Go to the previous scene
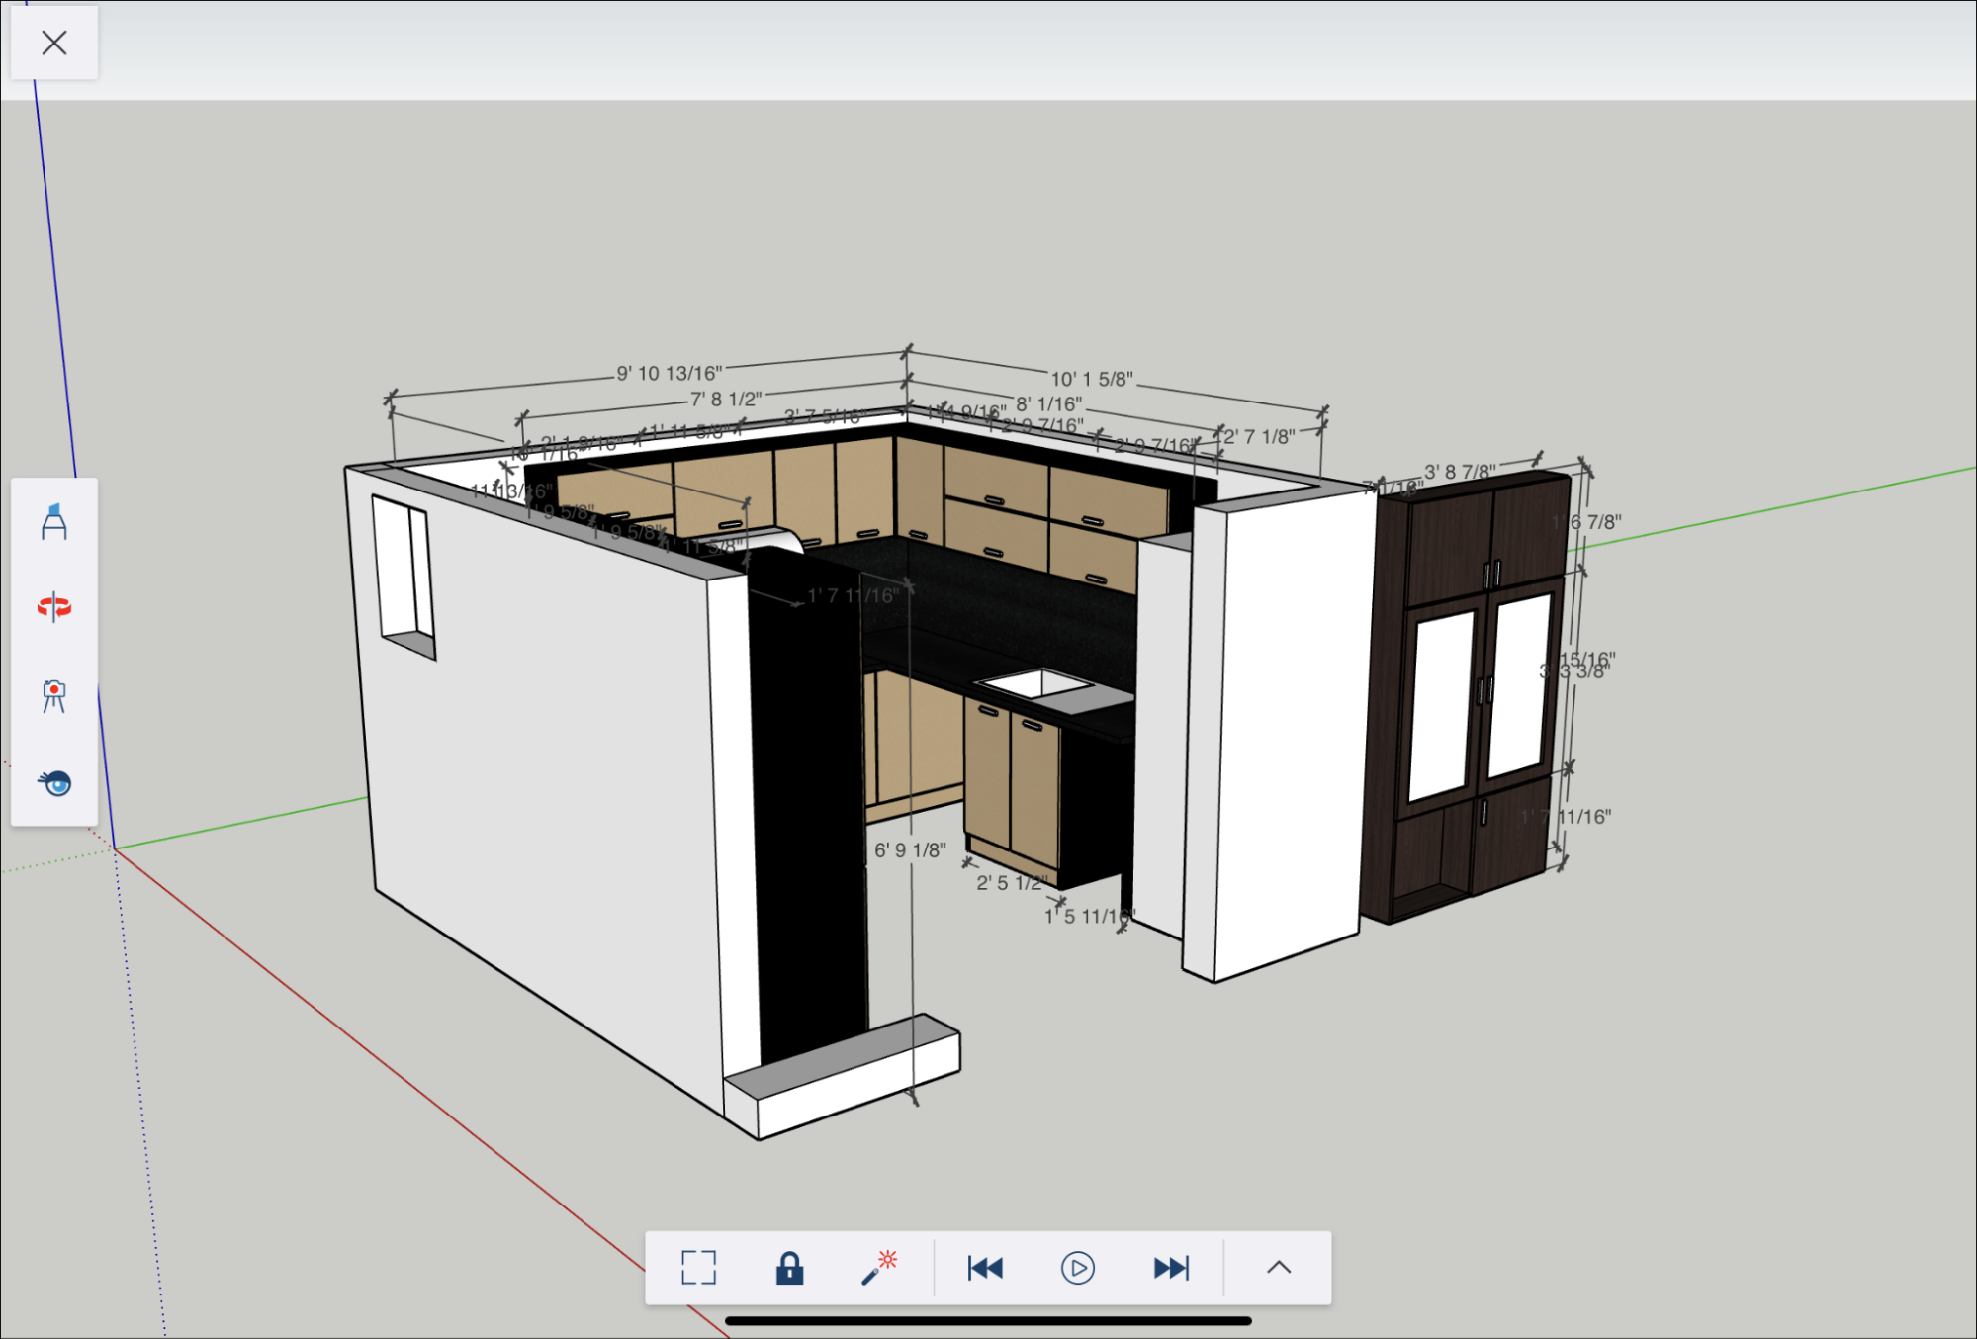The width and height of the screenshot is (1977, 1339). (x=985, y=1267)
